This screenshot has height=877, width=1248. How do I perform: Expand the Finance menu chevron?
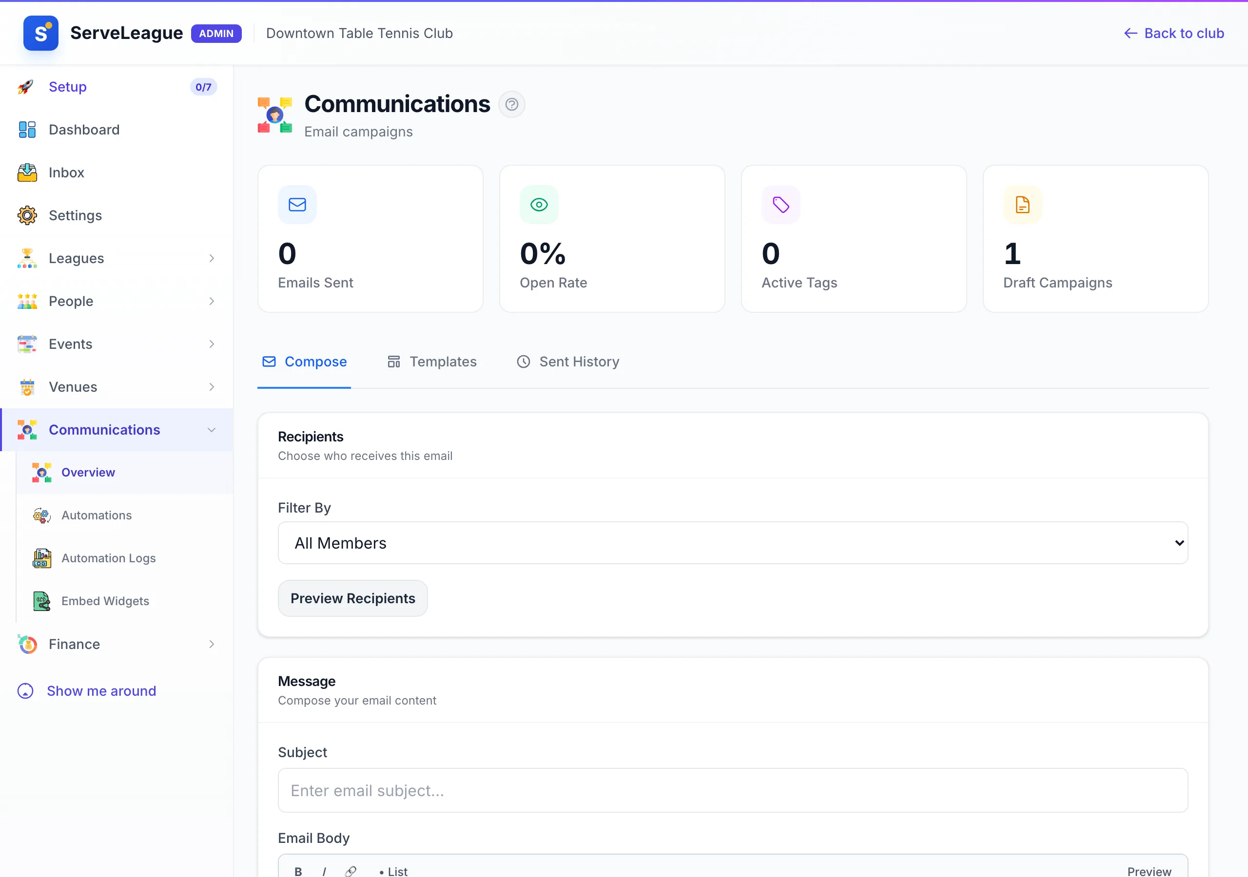point(212,645)
